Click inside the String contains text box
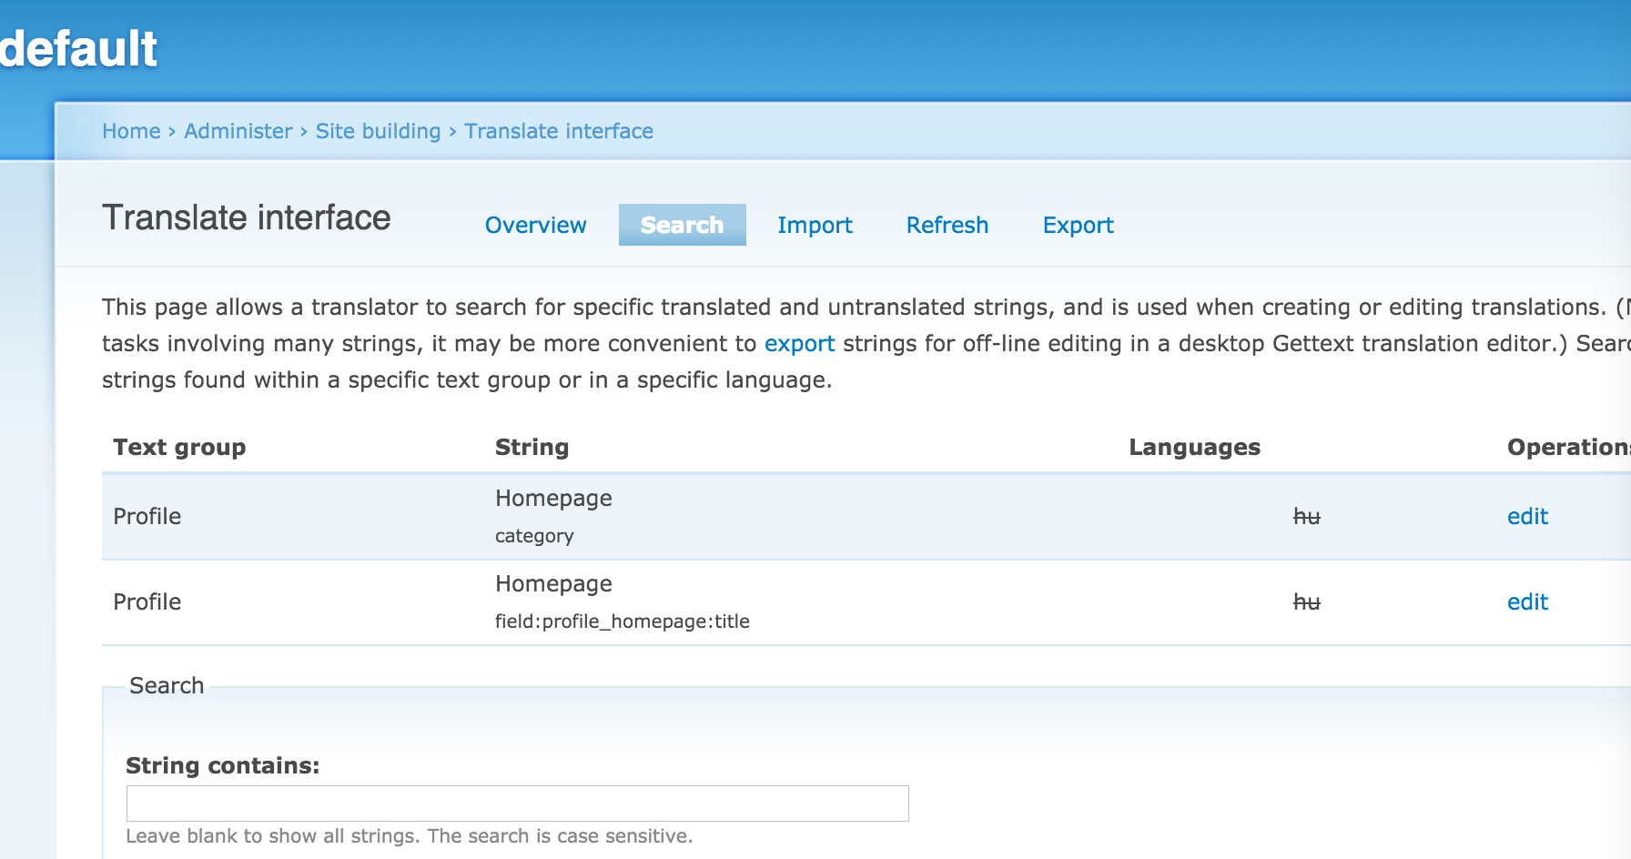The height and width of the screenshot is (859, 1631). tap(517, 803)
